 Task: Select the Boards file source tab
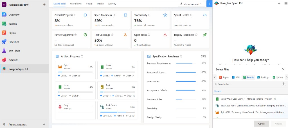point(248,77)
